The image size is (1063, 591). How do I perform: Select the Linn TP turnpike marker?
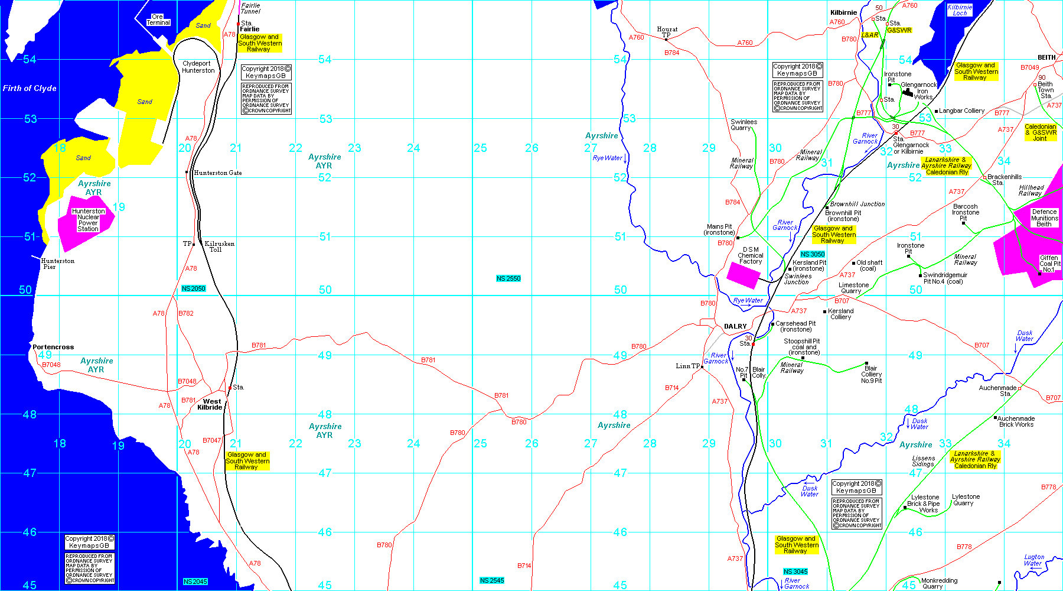click(702, 367)
